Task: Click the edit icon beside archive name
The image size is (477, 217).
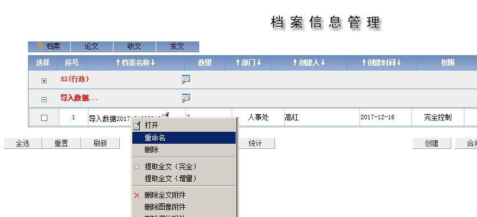Action: click(165, 115)
